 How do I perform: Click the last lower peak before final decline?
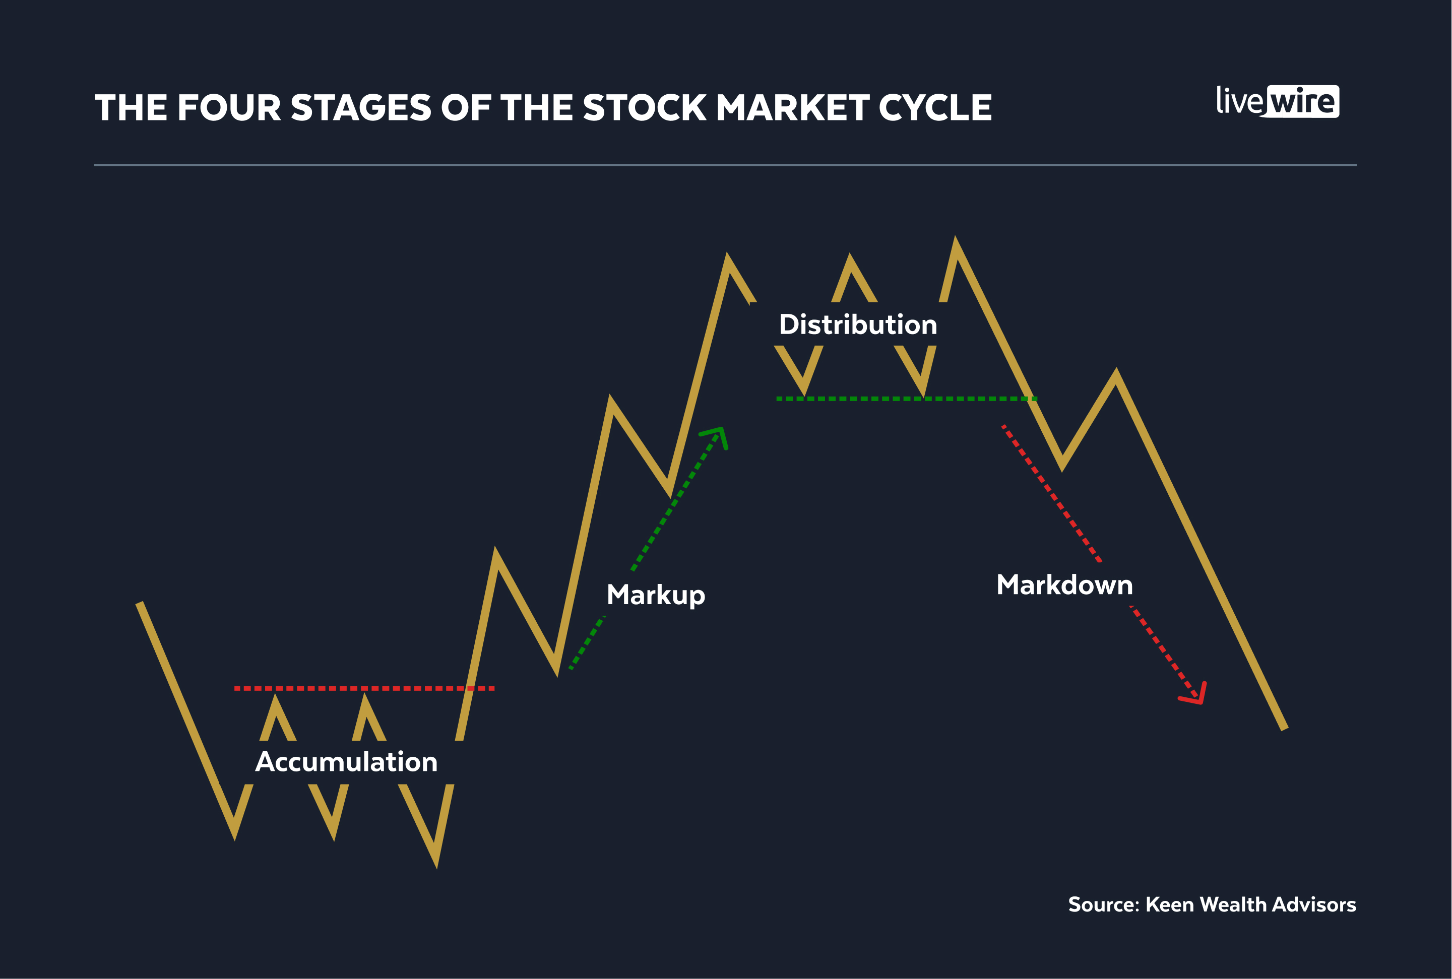[x=1116, y=373]
